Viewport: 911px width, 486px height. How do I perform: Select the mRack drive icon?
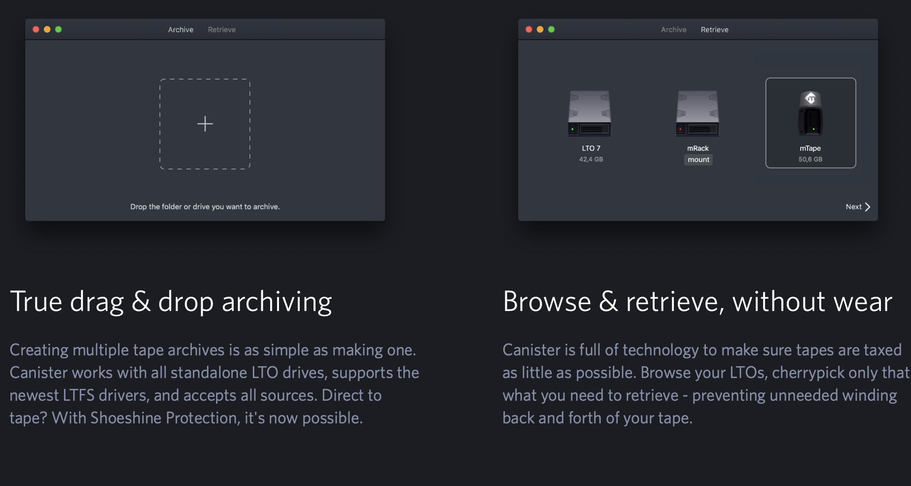[698, 113]
